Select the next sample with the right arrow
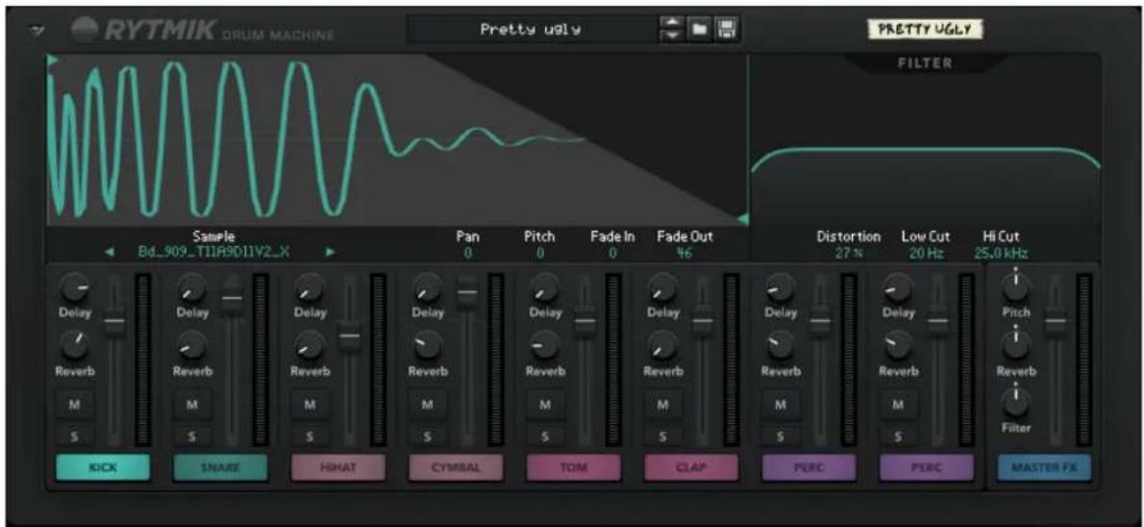The height and width of the screenshot is (527, 1144). [331, 253]
